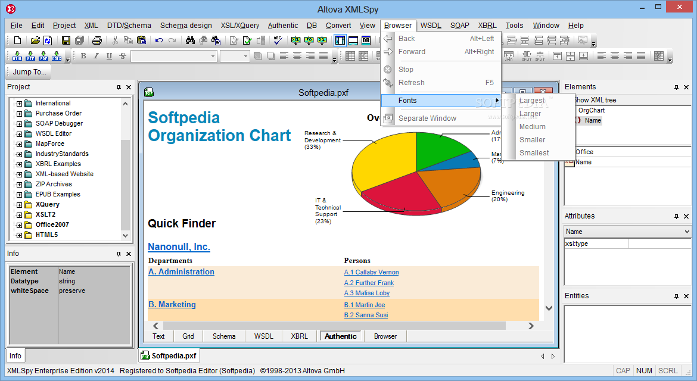The width and height of the screenshot is (697, 381).
Task: Toggle the Project panel pin
Action: point(119,87)
